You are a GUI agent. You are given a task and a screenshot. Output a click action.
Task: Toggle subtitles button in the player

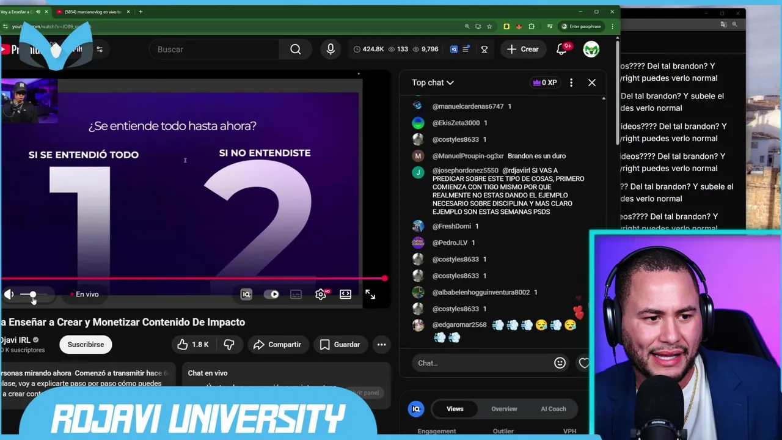(296, 295)
